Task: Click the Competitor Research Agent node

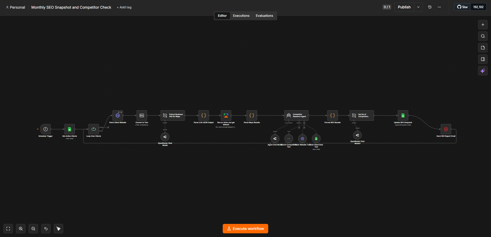Action: pos(296,115)
